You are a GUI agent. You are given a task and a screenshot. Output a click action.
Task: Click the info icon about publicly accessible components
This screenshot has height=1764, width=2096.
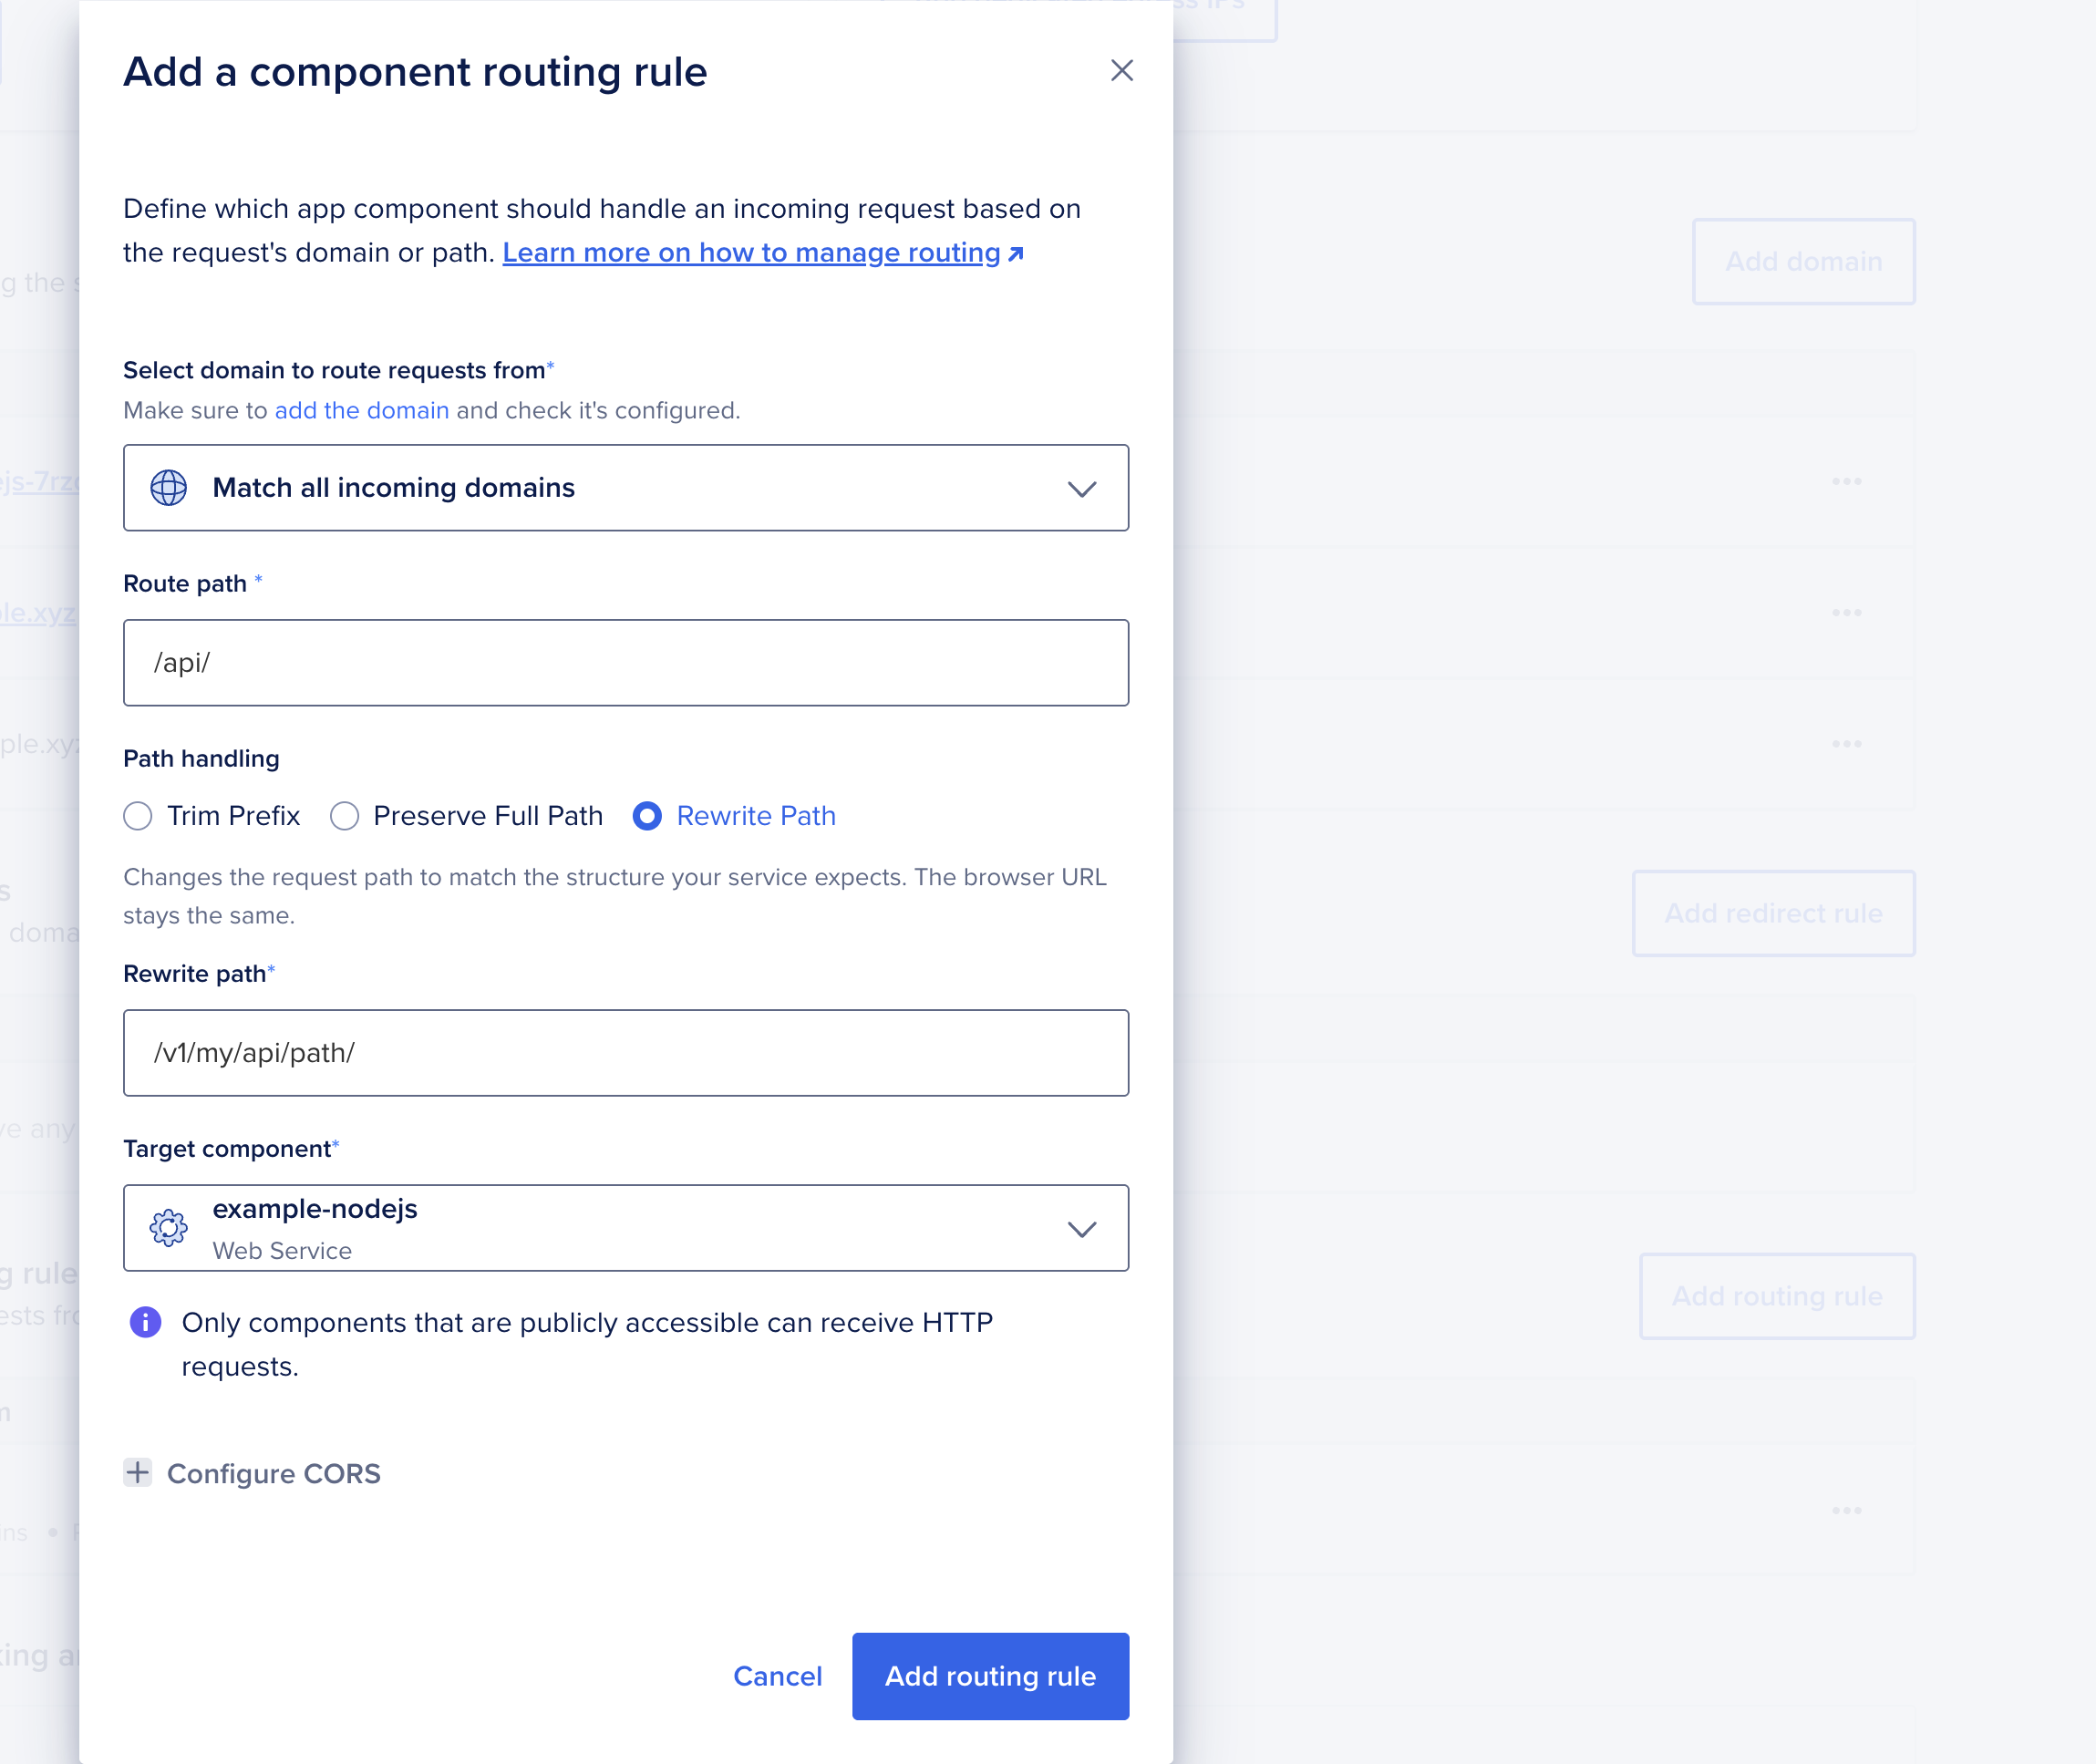point(145,1322)
